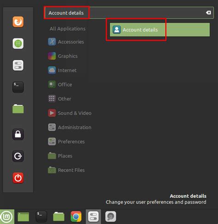218x224 pixels.
Task: Launch Terminal from the bottom panel
Action: tap(41, 217)
